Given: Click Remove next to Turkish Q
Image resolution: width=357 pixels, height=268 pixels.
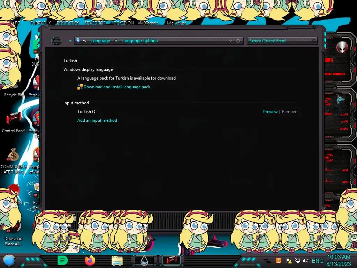Looking at the screenshot, I should click(x=289, y=112).
